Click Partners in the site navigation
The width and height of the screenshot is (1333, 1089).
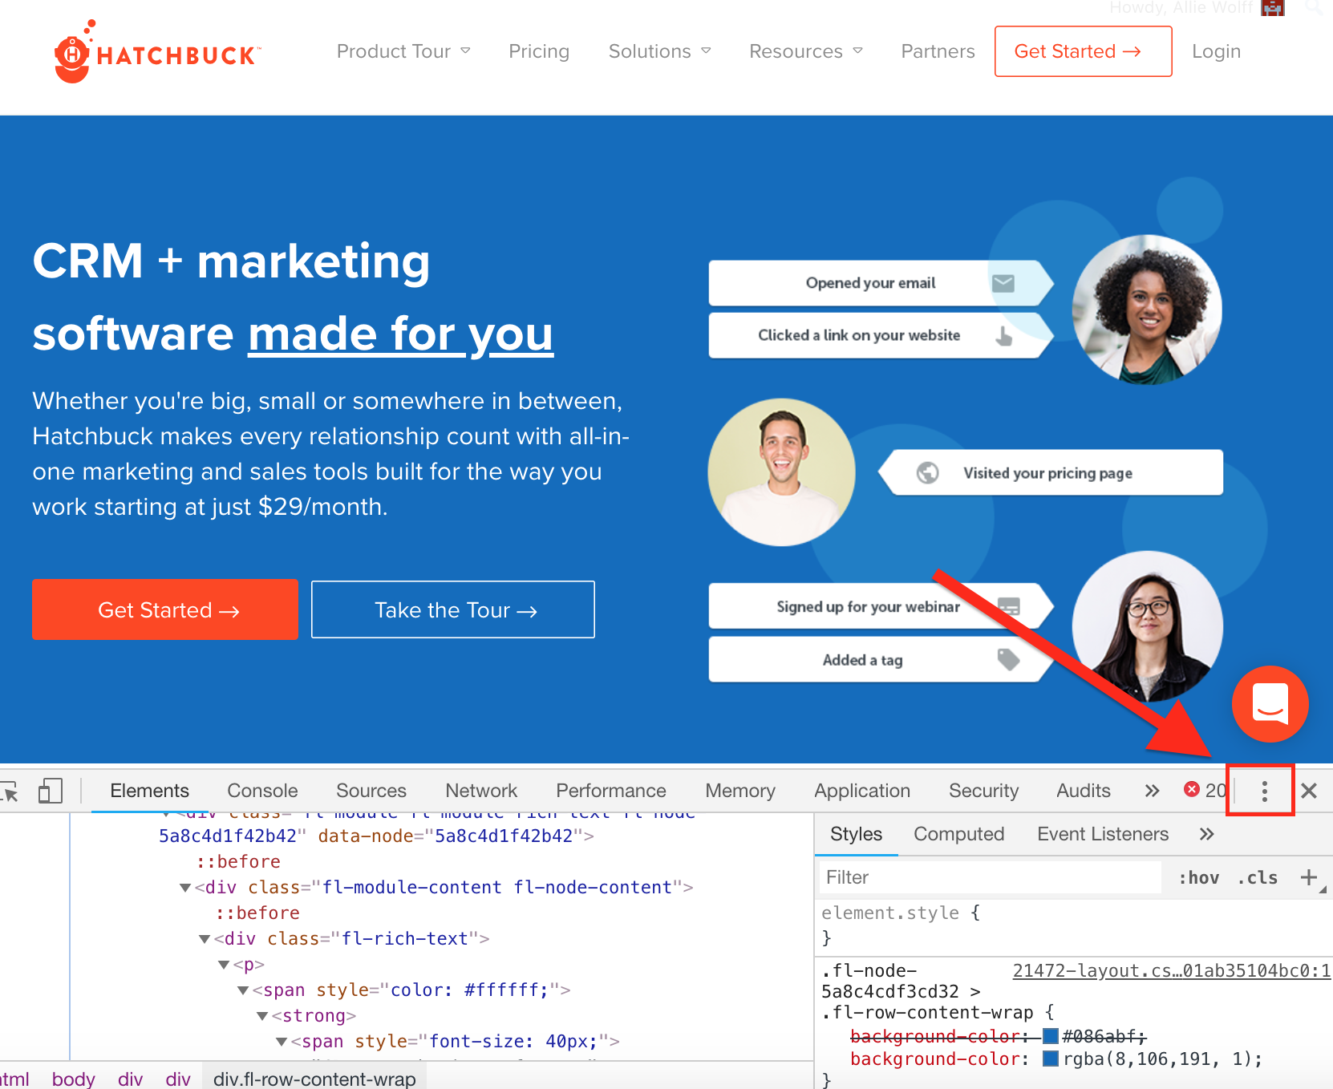click(938, 51)
